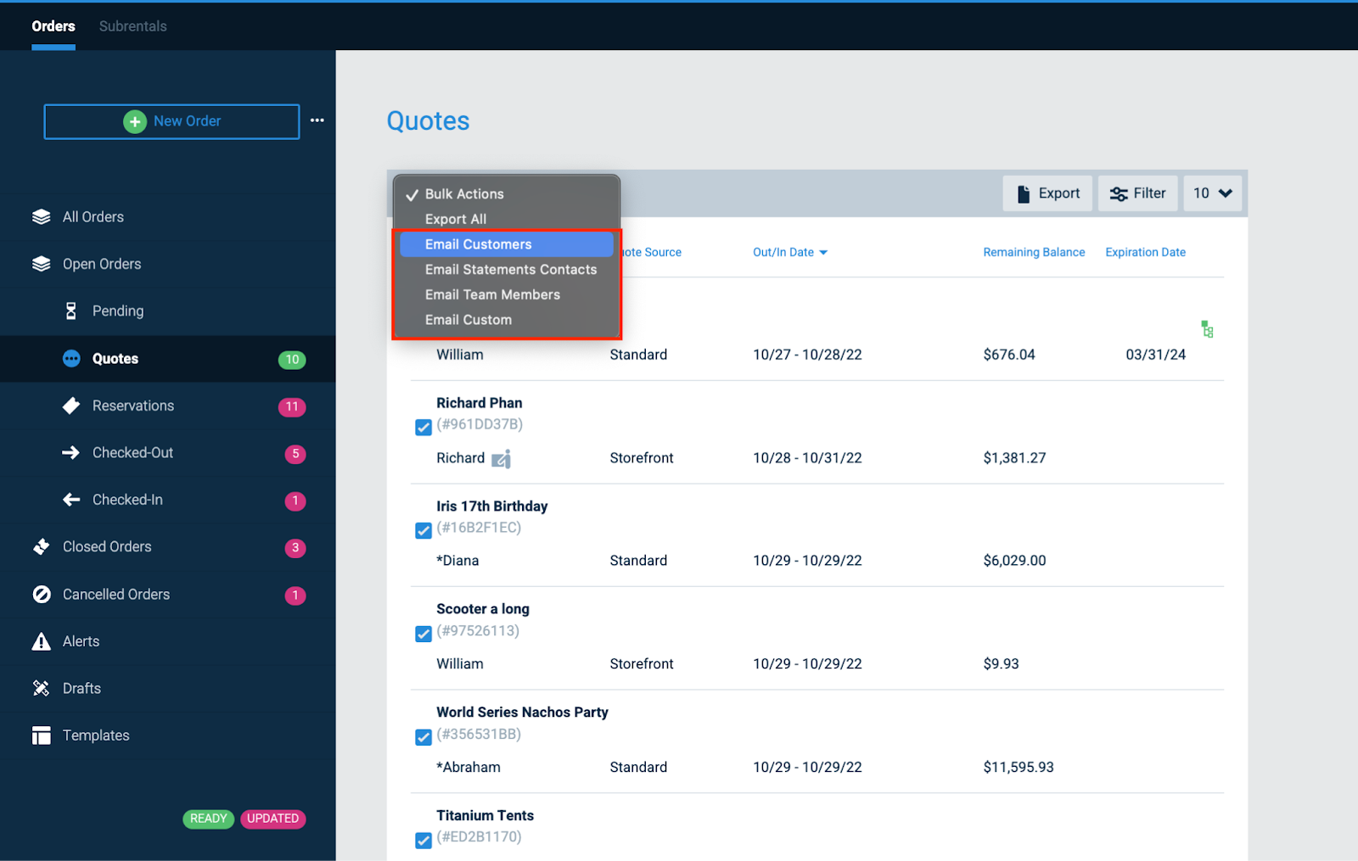Click the Cancelled Orders prohibition icon
Screen dimensions: 1358x861
tap(41, 594)
